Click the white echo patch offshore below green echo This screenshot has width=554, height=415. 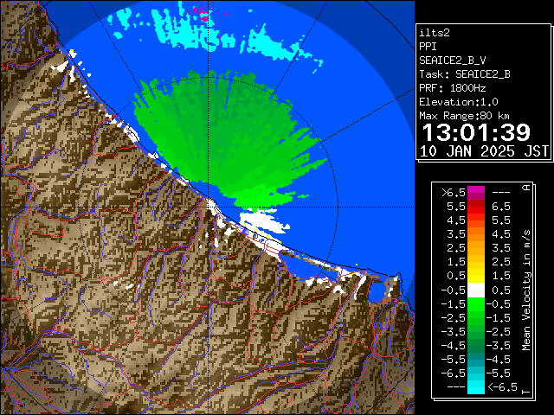tap(263, 221)
